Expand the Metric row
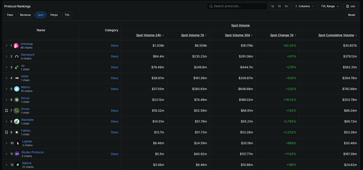The height and width of the screenshot is (170, 363). (6, 89)
